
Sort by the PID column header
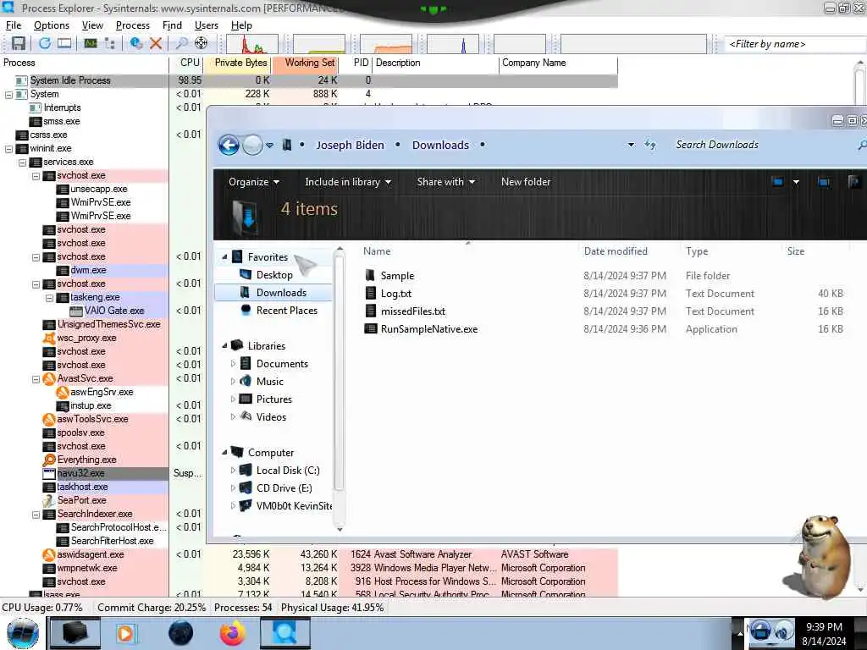click(x=356, y=63)
